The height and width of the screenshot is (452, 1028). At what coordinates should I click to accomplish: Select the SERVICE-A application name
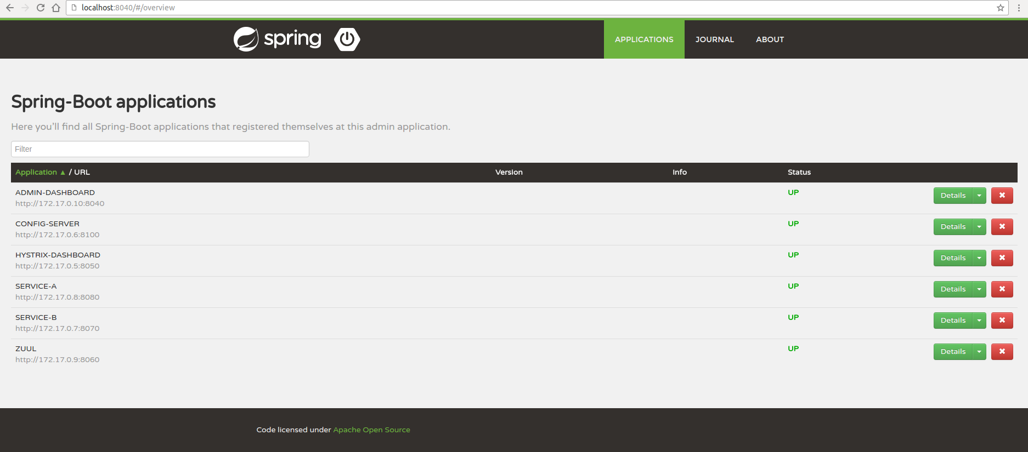[x=36, y=286]
